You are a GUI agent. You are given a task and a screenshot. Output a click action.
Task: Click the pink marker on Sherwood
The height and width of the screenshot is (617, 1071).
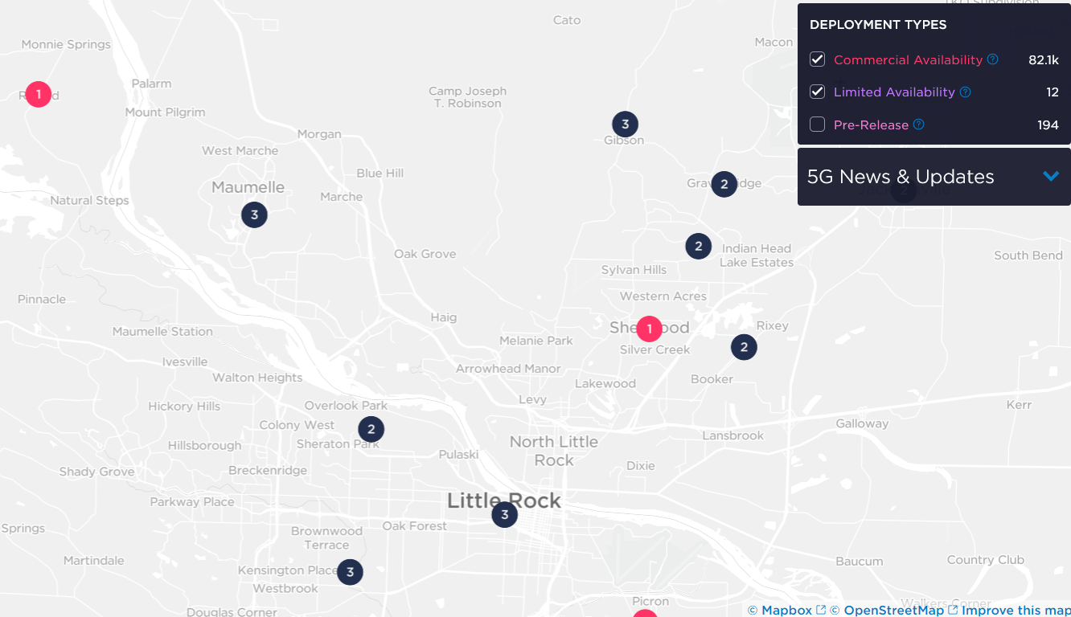(x=649, y=329)
